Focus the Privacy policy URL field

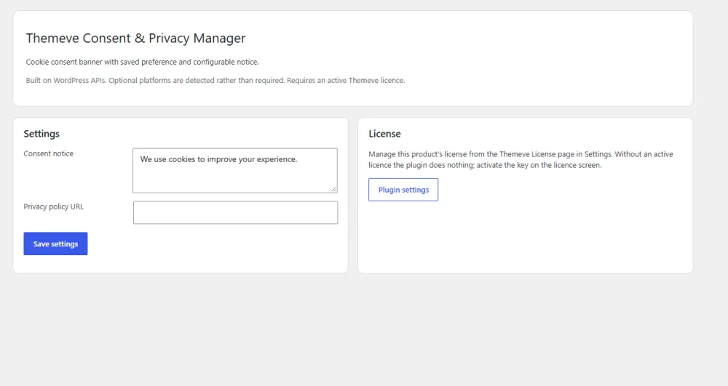pos(235,212)
